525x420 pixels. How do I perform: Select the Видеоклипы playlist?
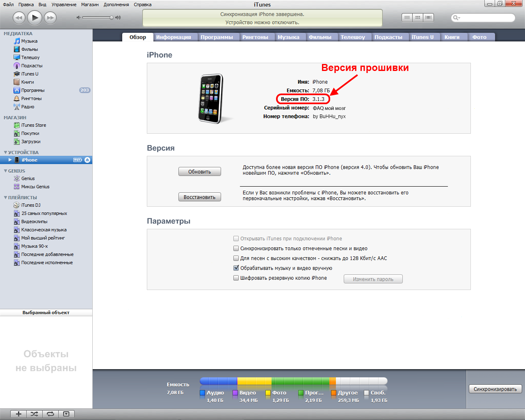point(34,221)
